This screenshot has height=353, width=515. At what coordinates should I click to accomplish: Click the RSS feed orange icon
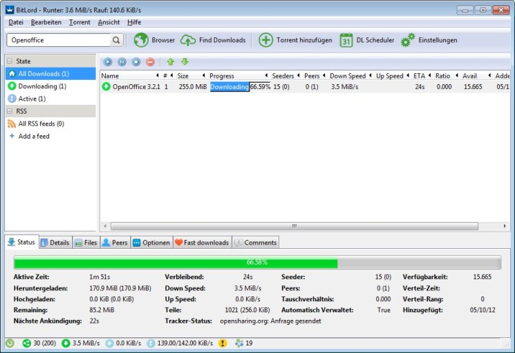click(12, 123)
